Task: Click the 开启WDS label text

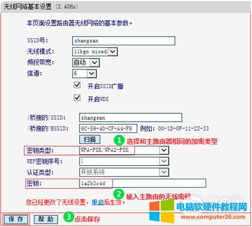Action: pyautogui.click(x=98, y=99)
